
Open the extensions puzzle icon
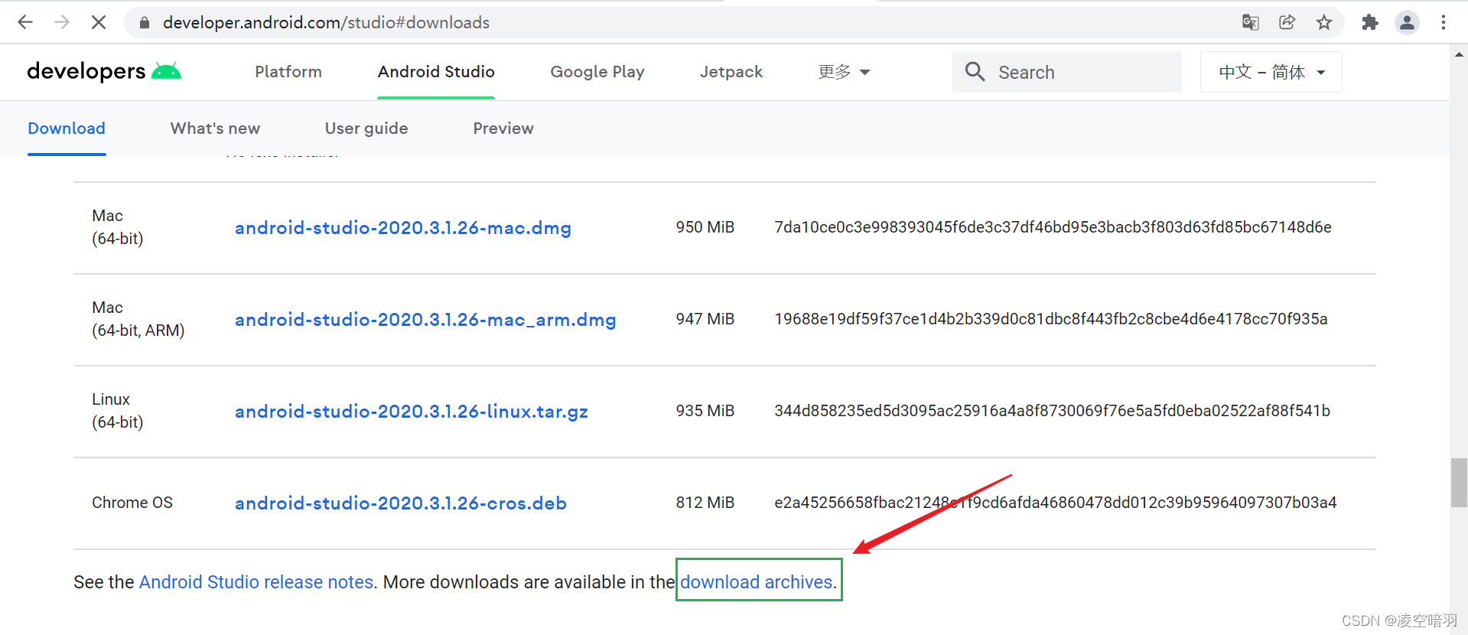coord(1370,22)
